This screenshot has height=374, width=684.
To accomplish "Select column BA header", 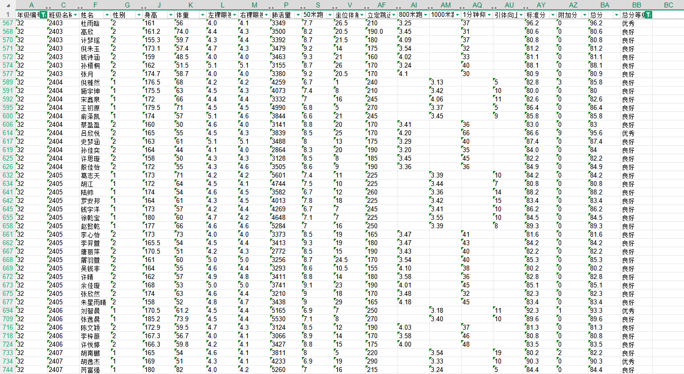I will point(604,5).
